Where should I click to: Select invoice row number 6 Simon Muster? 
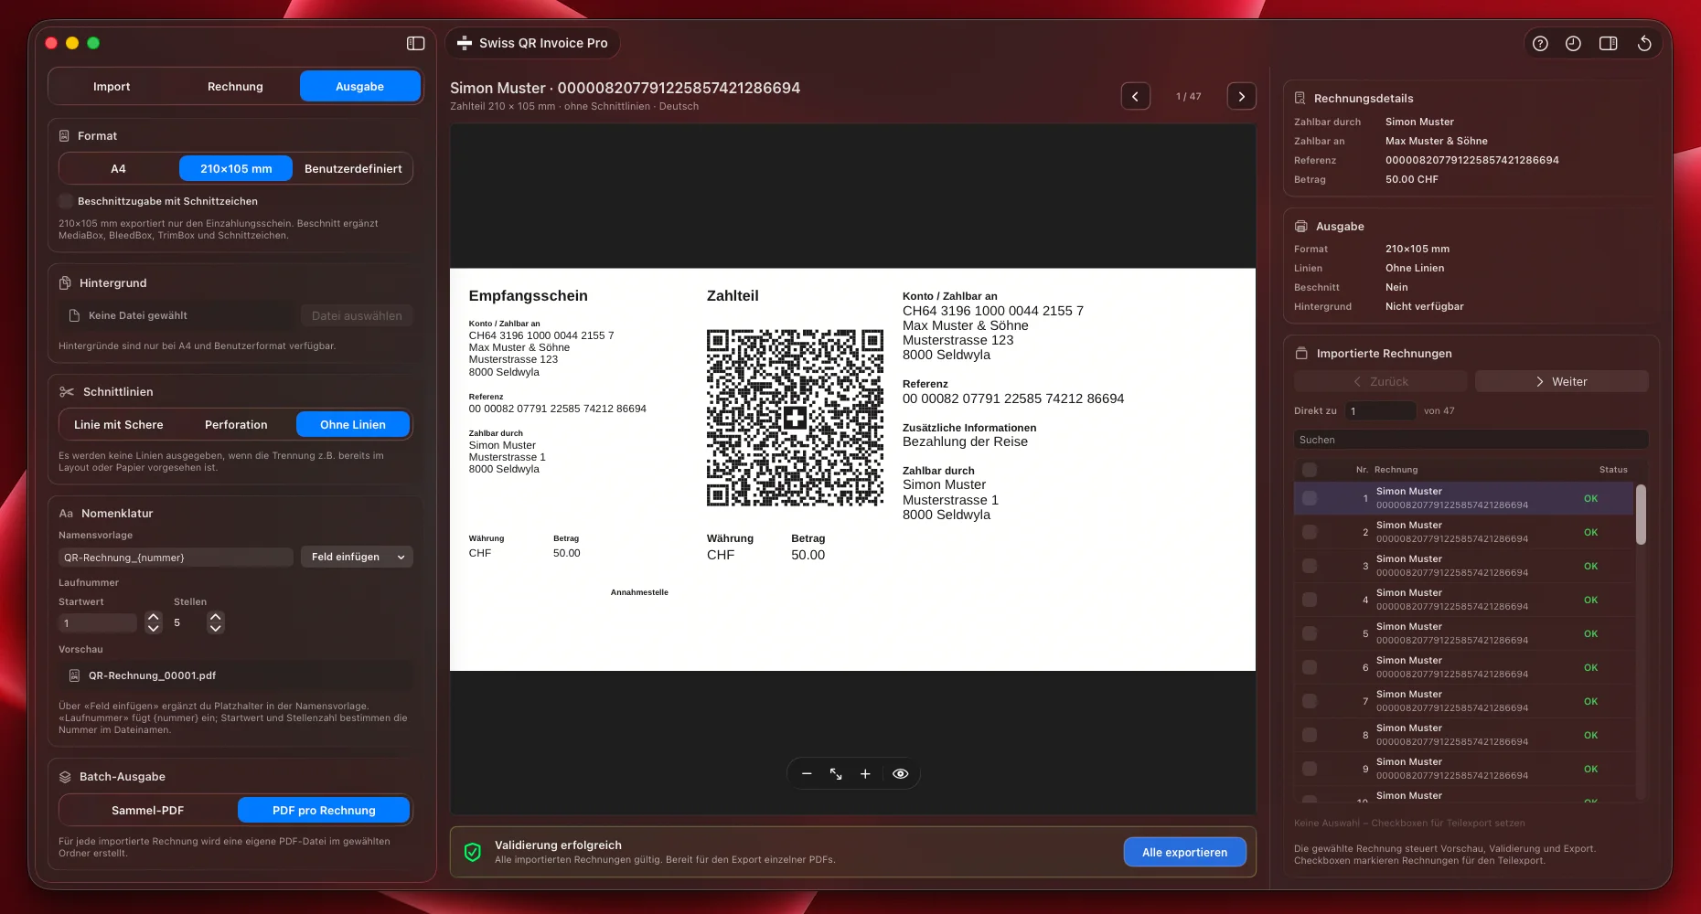1463,667
